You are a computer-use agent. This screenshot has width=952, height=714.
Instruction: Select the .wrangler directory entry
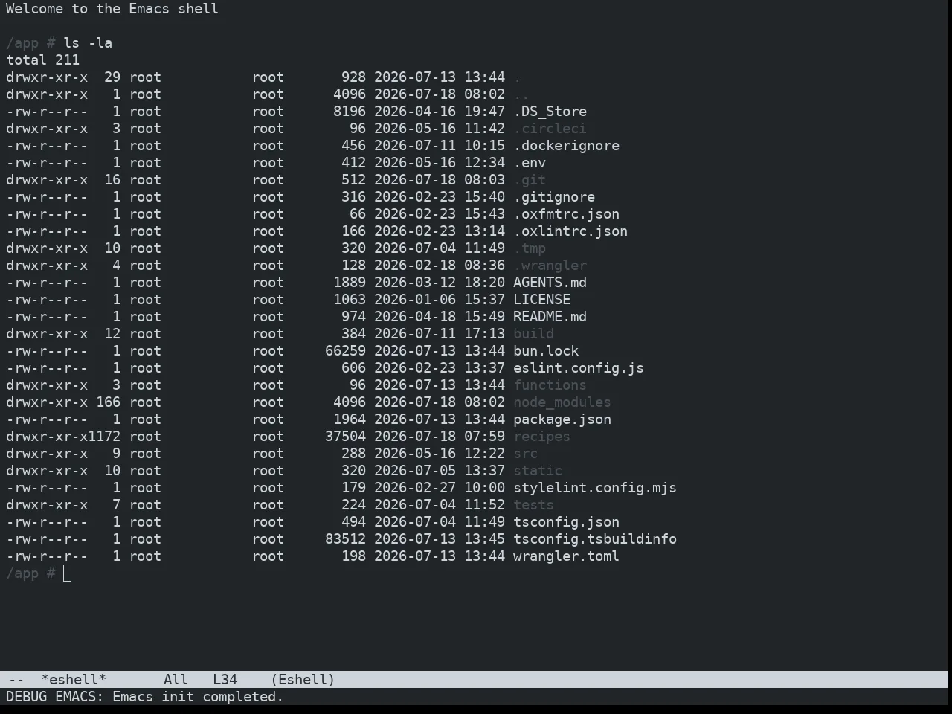tap(550, 266)
